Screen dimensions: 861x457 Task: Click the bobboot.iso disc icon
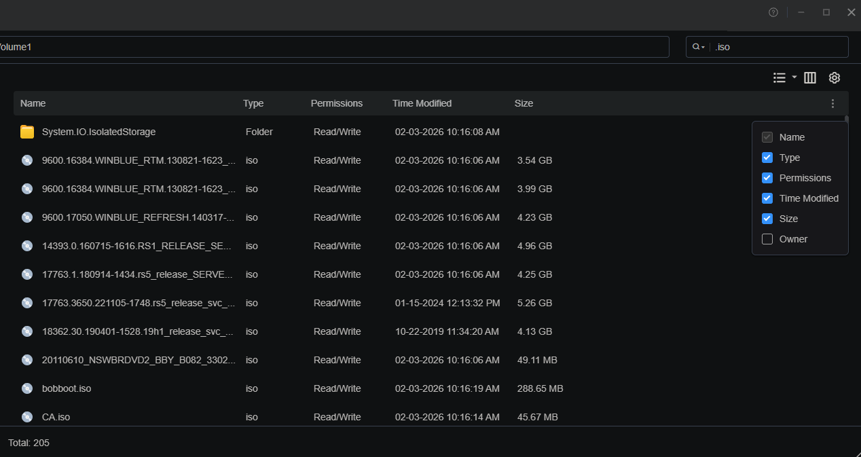coord(27,388)
